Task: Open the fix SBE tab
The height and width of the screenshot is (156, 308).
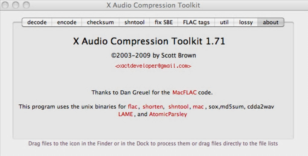Action: pyautogui.click(x=164, y=22)
